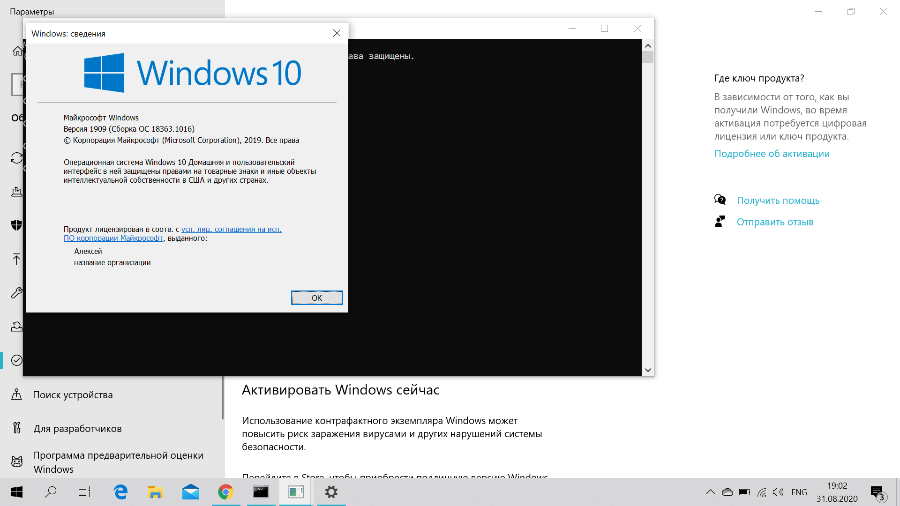Minimize the console window

click(x=572, y=29)
